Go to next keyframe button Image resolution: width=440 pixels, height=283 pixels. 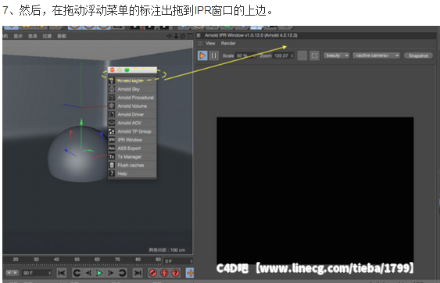122,273
